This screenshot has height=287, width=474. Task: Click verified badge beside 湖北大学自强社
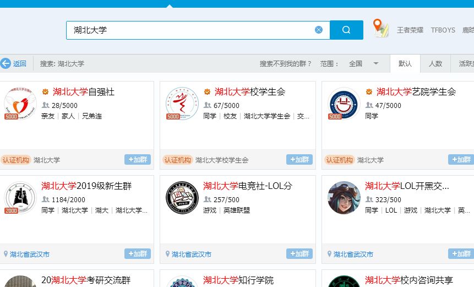point(45,91)
